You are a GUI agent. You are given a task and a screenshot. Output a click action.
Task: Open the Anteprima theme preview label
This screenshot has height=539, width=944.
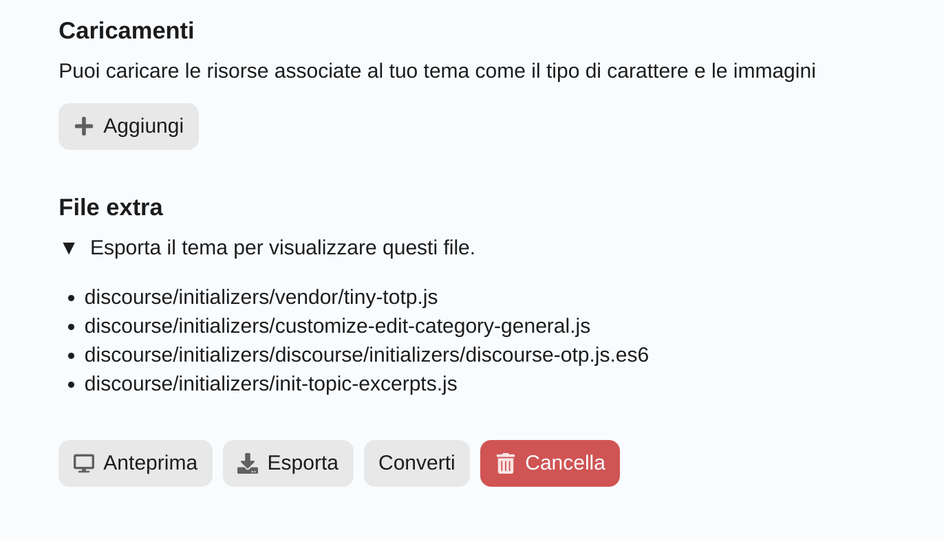(x=150, y=463)
